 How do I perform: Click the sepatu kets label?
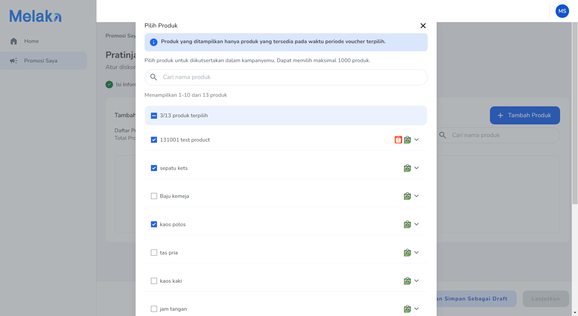[x=174, y=168]
